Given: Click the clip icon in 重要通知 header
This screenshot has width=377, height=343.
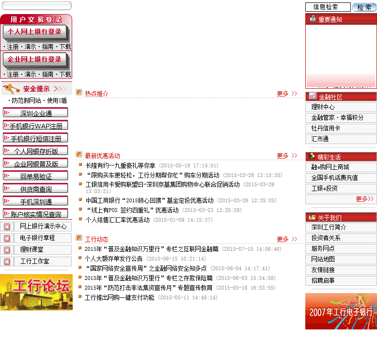Looking at the screenshot, I should coord(313,18).
